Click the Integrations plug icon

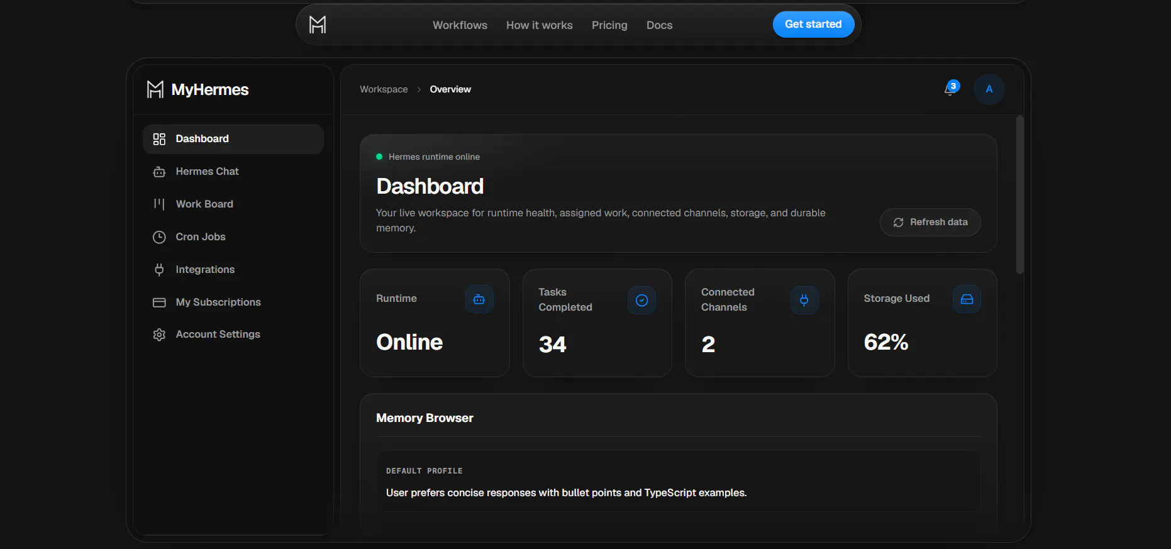[159, 270]
